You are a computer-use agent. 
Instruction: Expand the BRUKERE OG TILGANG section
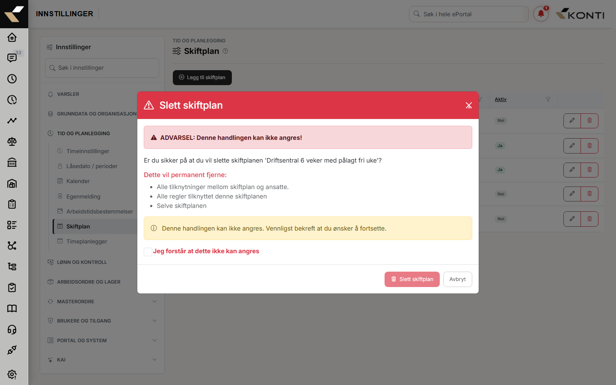pyautogui.click(x=102, y=321)
